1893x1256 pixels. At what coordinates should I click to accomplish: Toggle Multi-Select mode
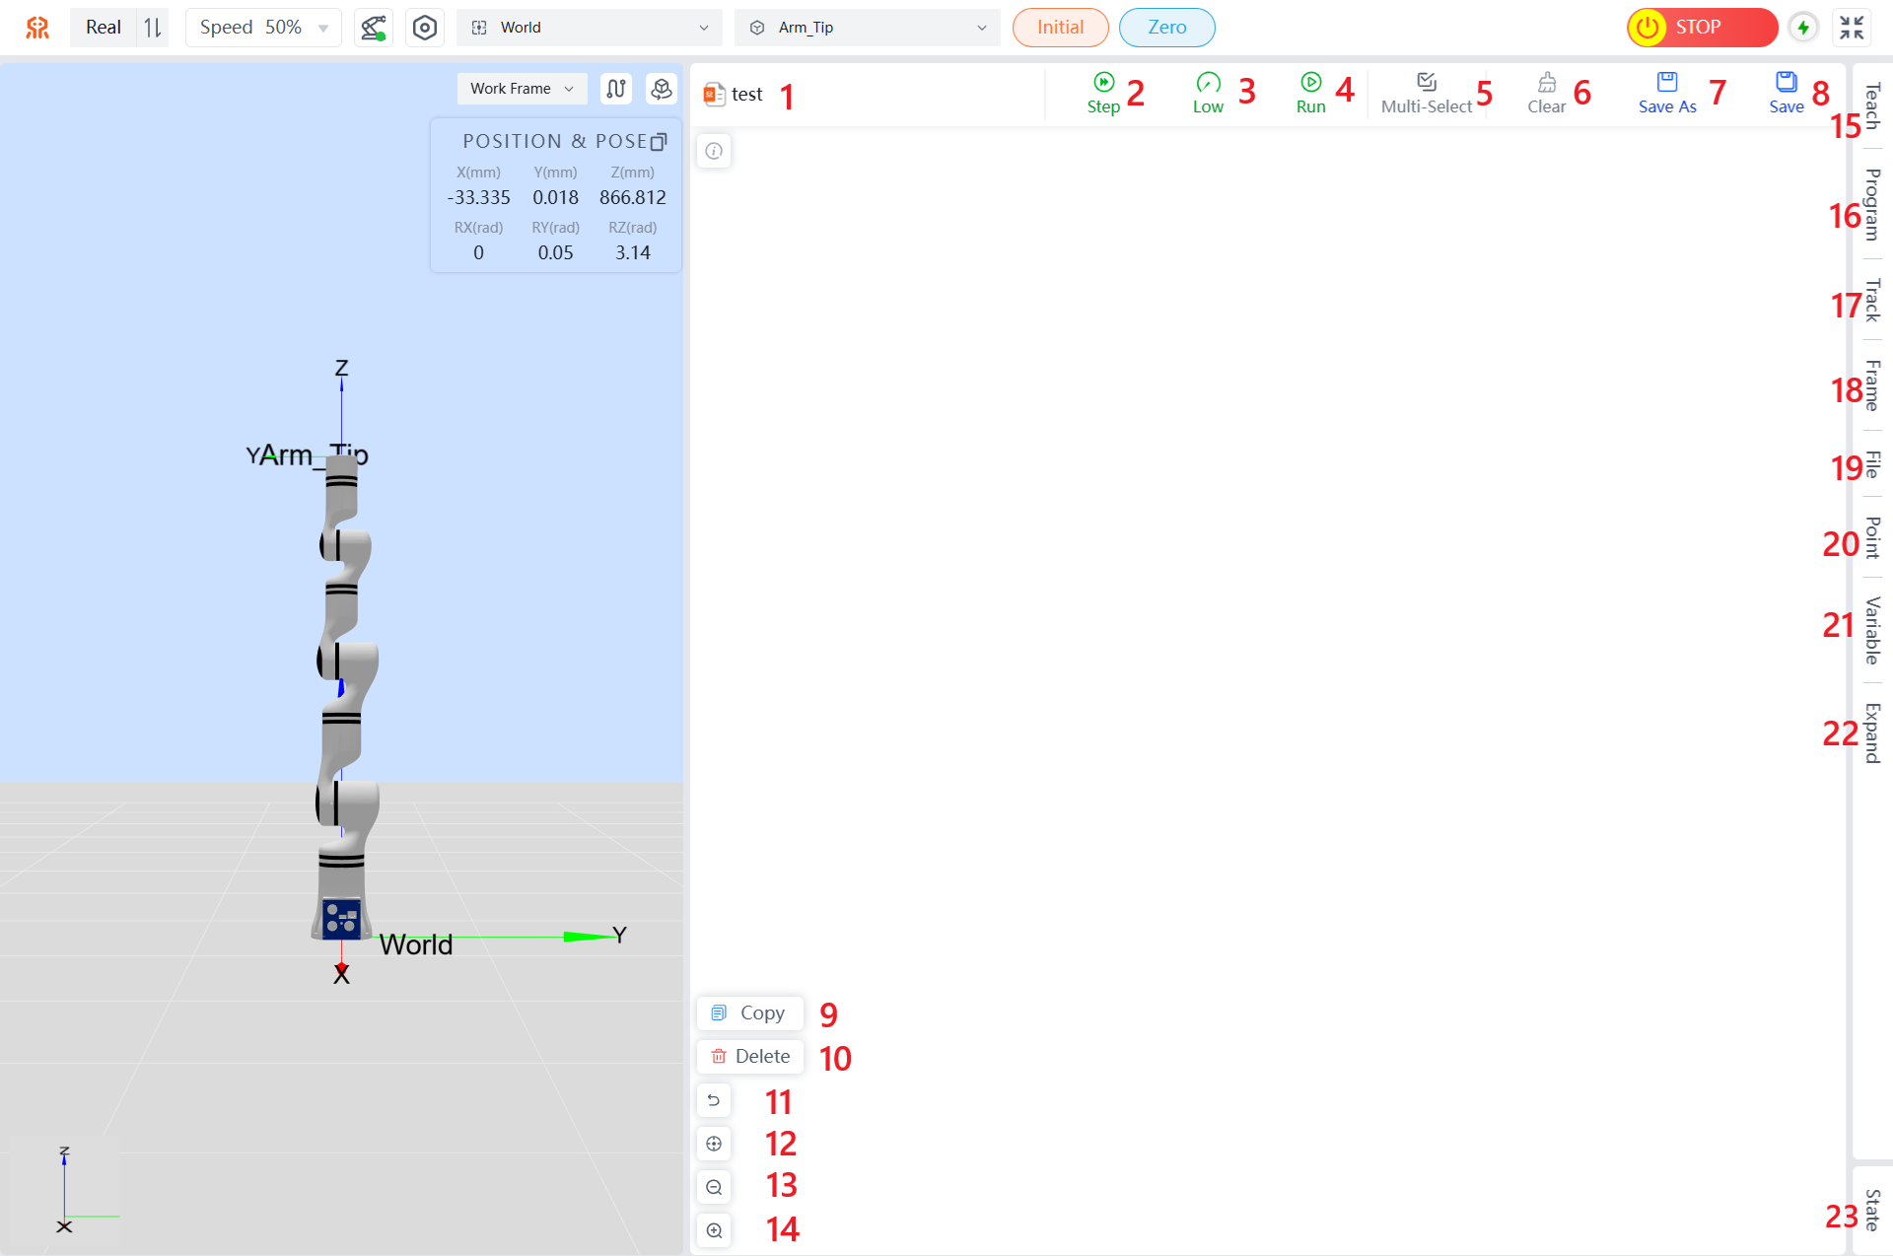1426,93
